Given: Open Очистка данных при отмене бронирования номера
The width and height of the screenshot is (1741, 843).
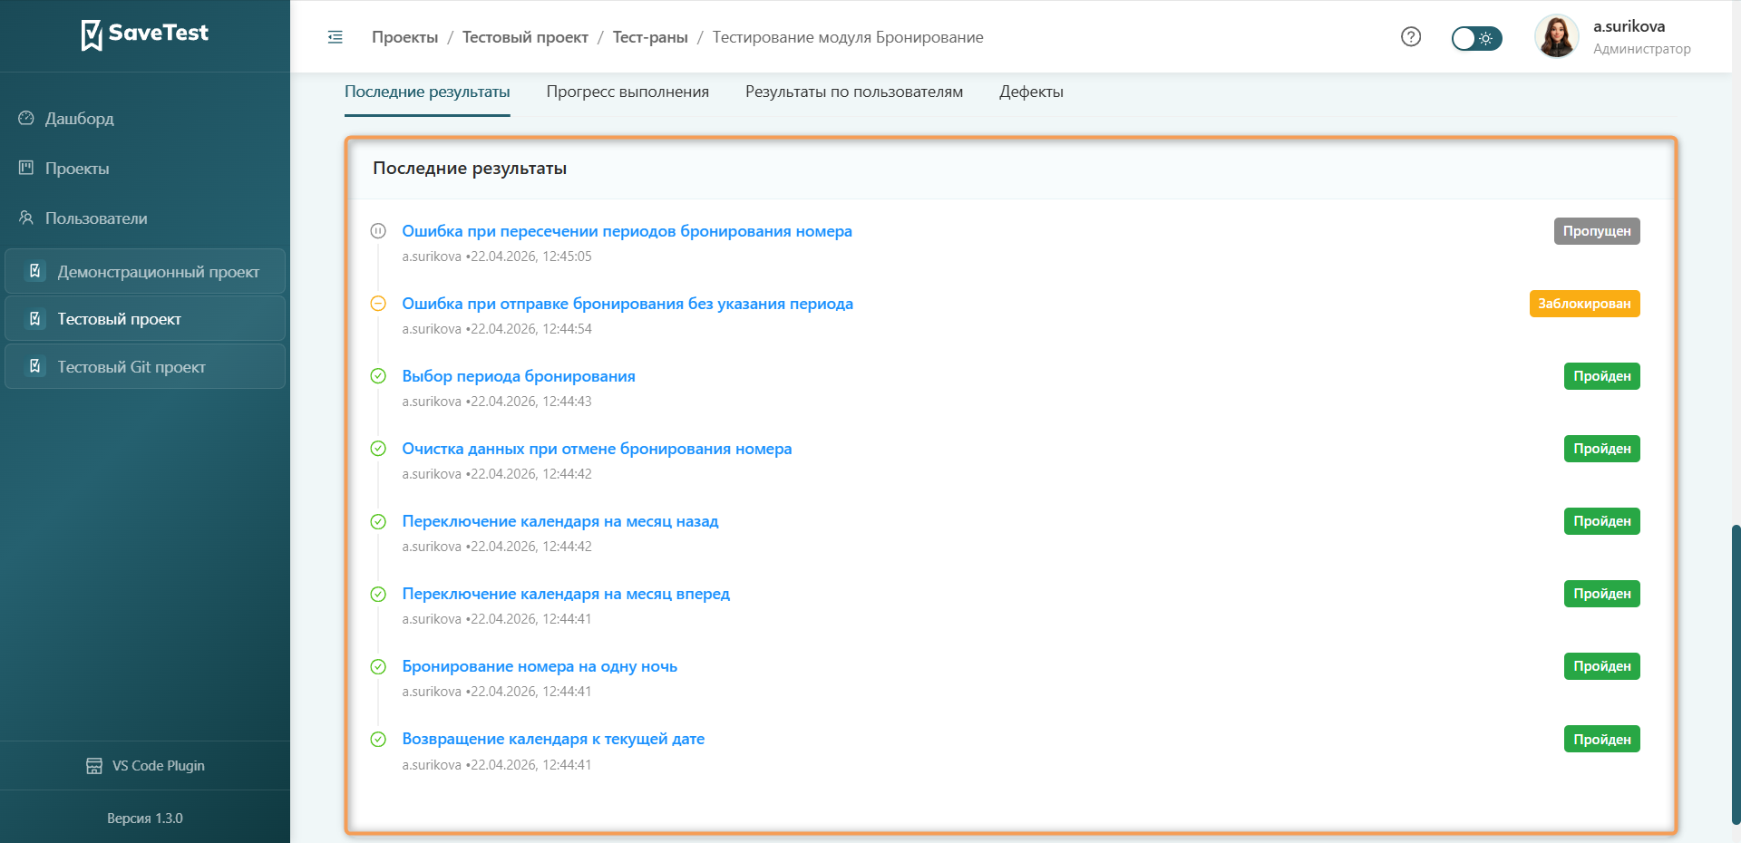Looking at the screenshot, I should [x=597, y=449].
